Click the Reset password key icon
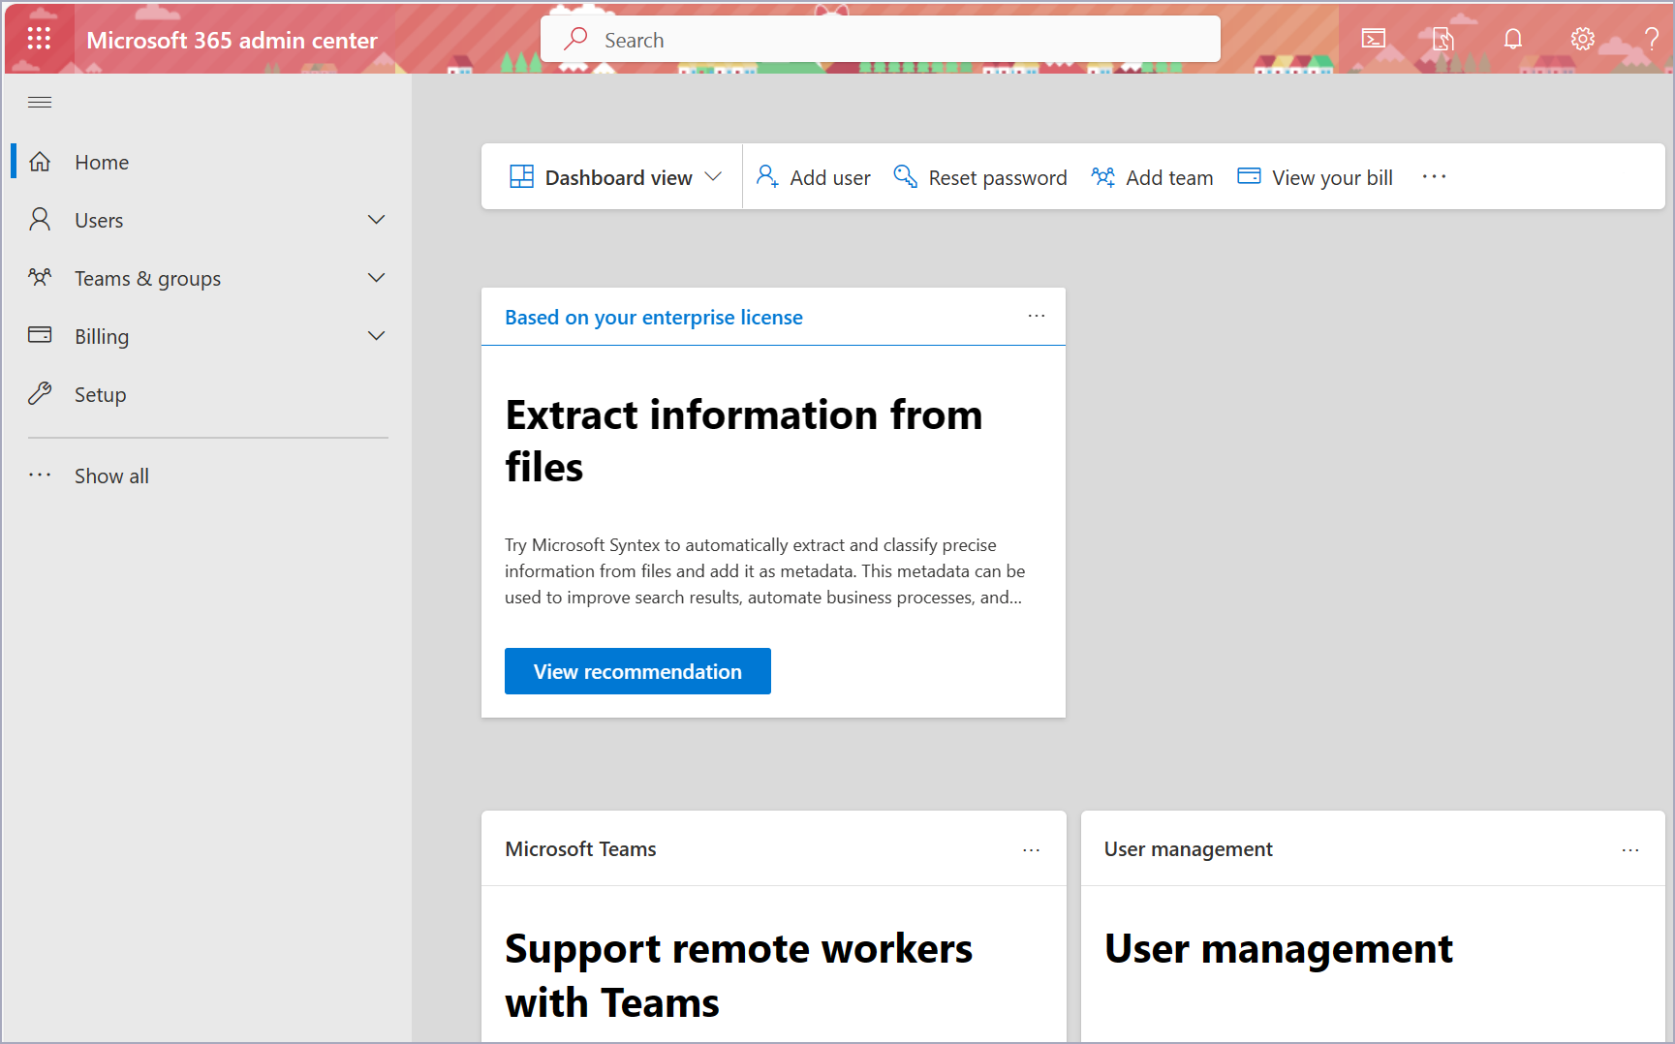Screen dimensions: 1675x1044 [905, 176]
